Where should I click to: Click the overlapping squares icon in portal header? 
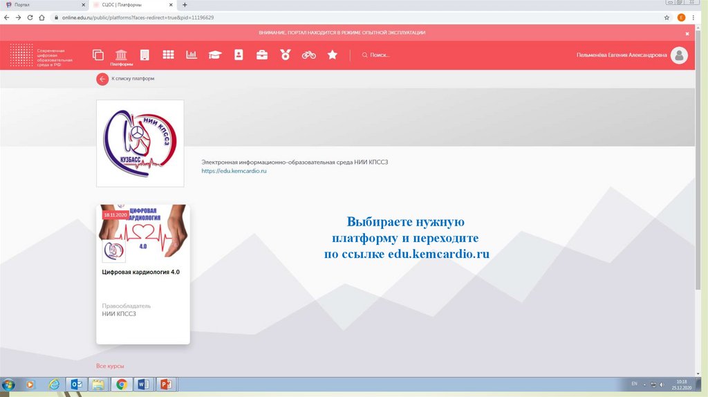pos(98,55)
